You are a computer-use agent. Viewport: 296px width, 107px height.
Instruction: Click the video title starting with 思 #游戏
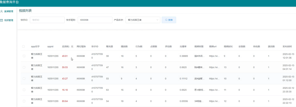coord(200,90)
